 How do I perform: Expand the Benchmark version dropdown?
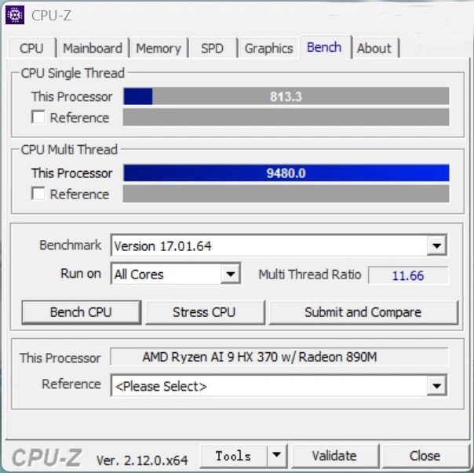pyautogui.click(x=436, y=246)
